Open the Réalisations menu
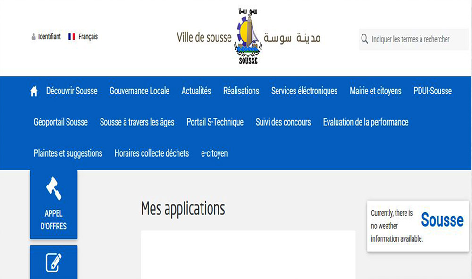The image size is (472, 279). tap(241, 91)
